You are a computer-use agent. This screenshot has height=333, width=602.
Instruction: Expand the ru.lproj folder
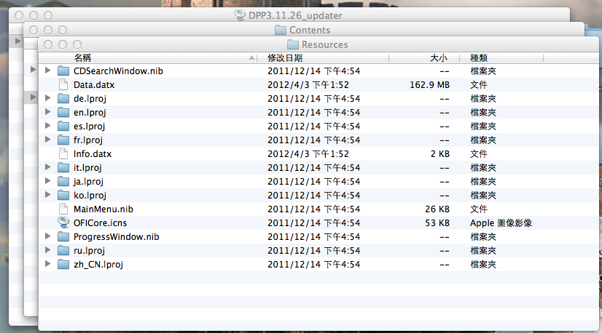[x=47, y=250]
